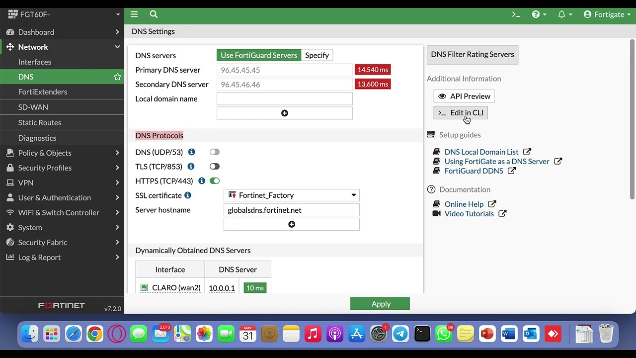Click the Server hostname field
Viewport: 636px width, 358px height.
(292, 210)
